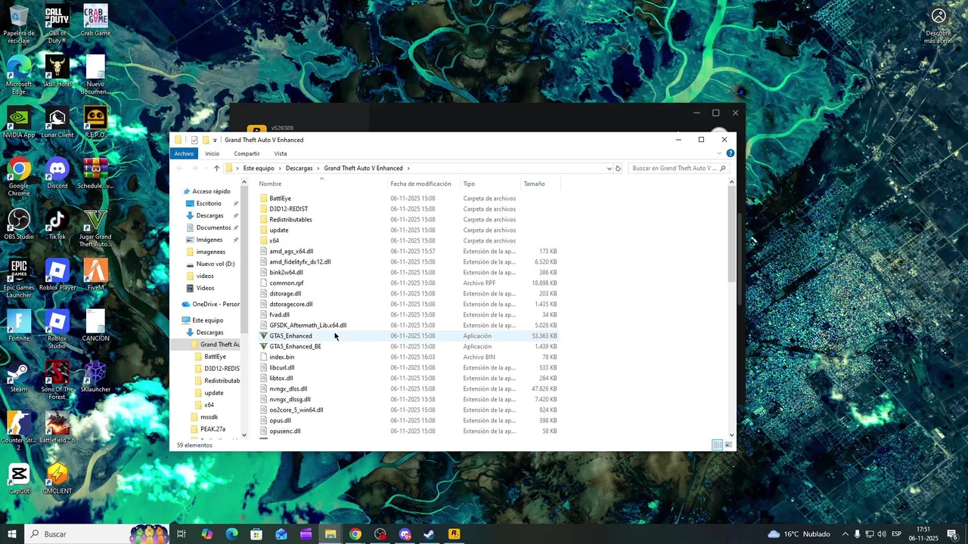Switch to details view layout button

click(717, 445)
